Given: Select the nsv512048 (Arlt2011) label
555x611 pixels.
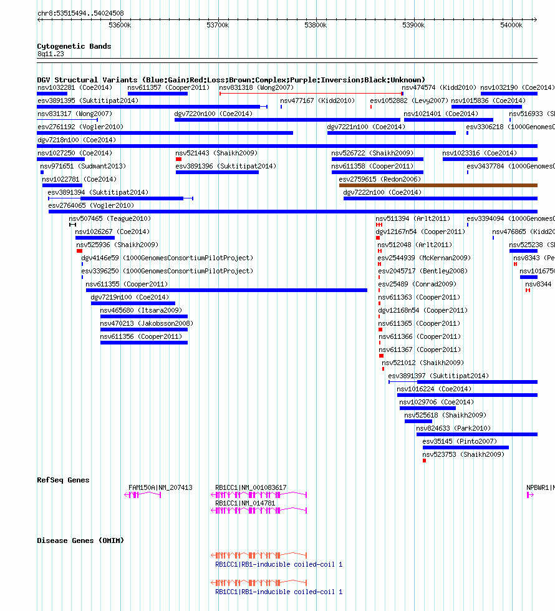Looking at the screenshot, I should (x=415, y=245).
